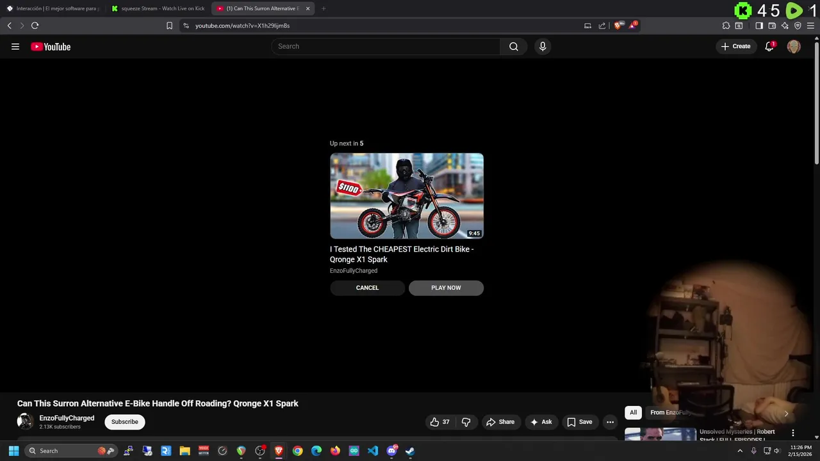
Task: Click the magnifier search button in YouTube
Action: tap(514, 46)
